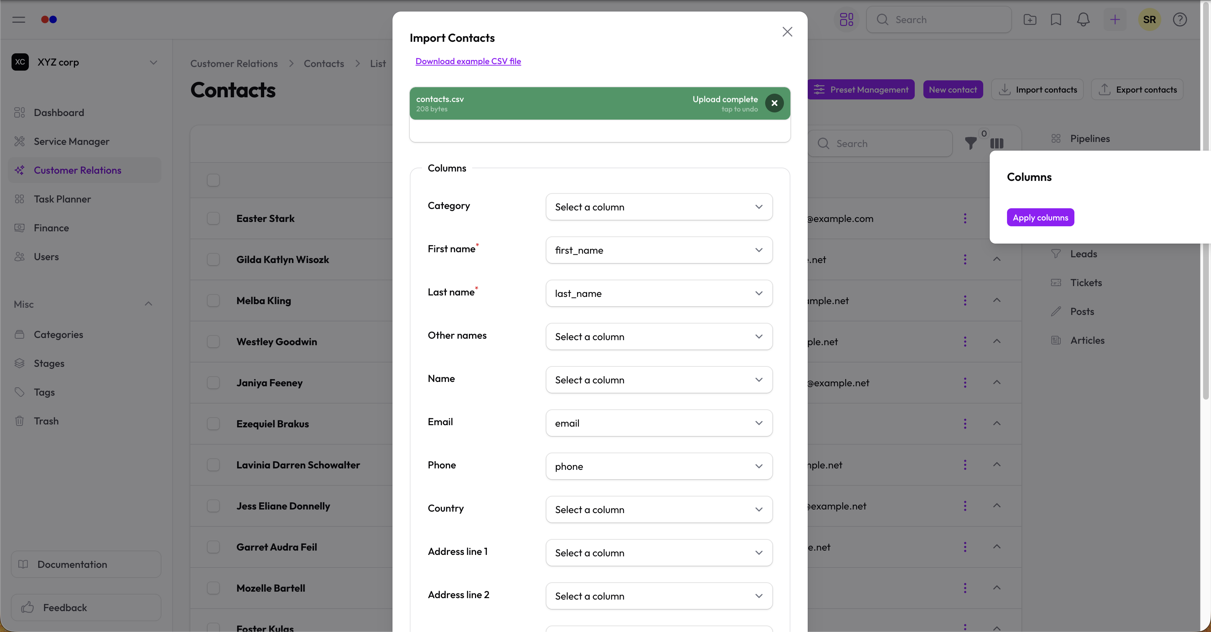Image resolution: width=1211 pixels, height=632 pixels.
Task: Open row actions menu for Westley Goodwin
Action: 965,342
